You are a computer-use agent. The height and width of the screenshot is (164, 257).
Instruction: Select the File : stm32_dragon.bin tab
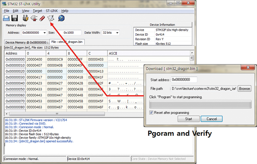[67, 42]
